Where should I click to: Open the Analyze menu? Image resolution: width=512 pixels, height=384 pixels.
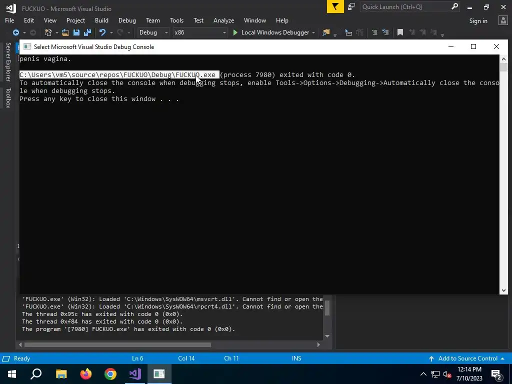pyautogui.click(x=223, y=20)
